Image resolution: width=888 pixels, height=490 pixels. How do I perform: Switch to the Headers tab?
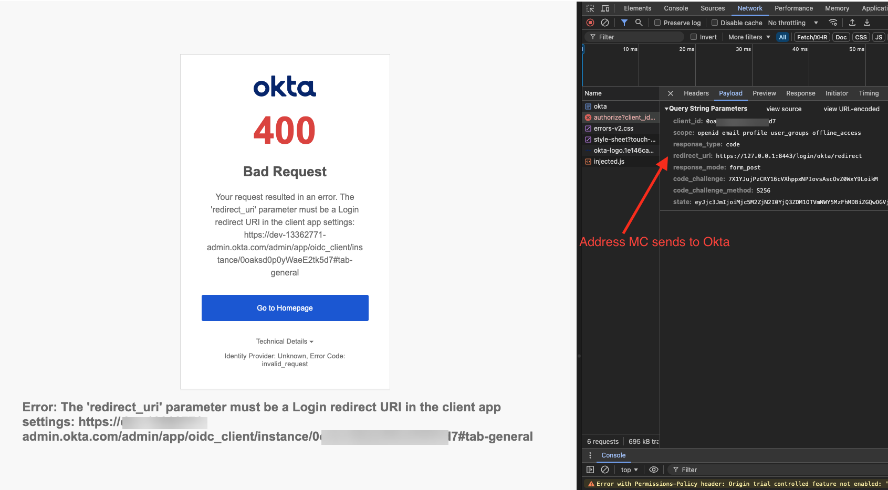pyautogui.click(x=696, y=93)
